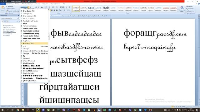Click the shading paint bucket icon
The width and height of the screenshot is (200, 112).
tap(65, 10)
